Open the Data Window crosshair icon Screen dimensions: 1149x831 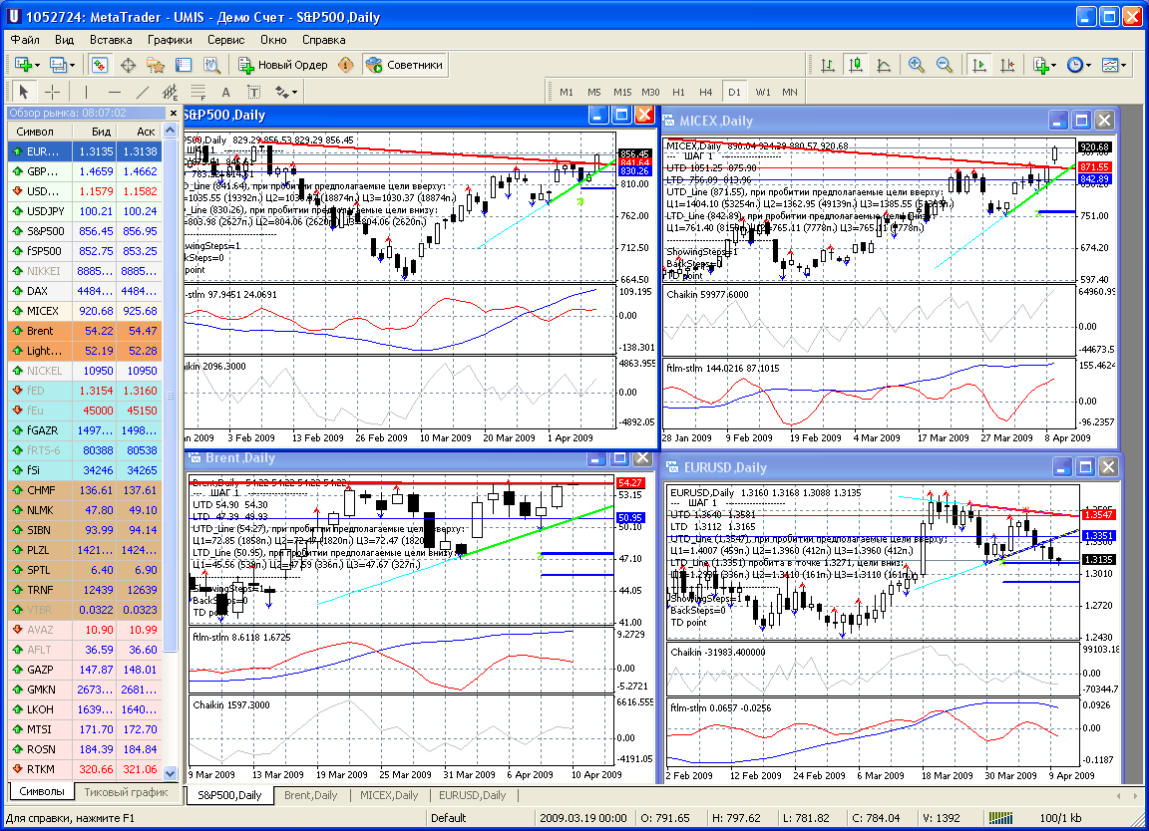[x=128, y=65]
